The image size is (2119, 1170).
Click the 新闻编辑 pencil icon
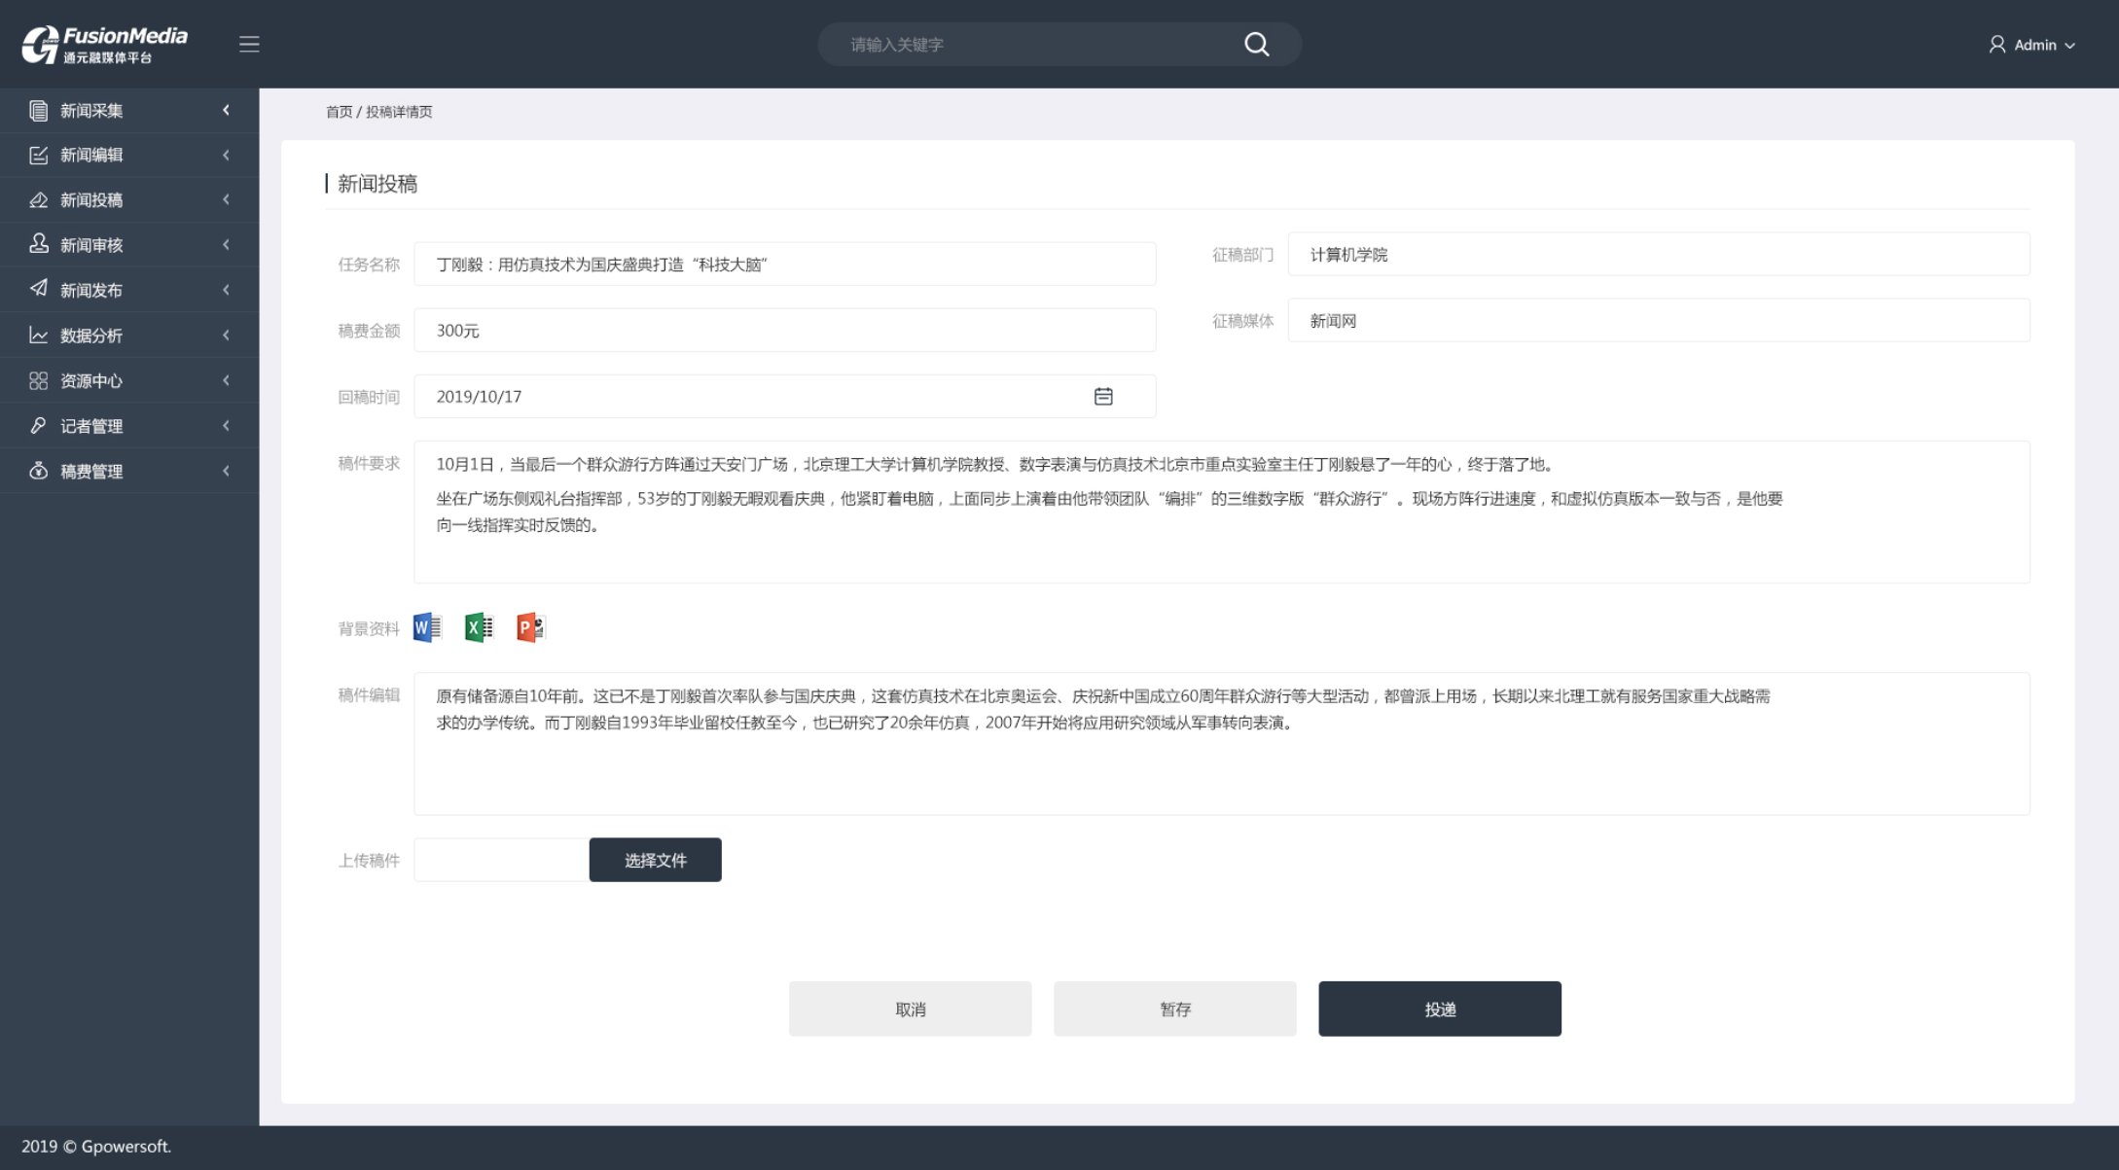pyautogui.click(x=38, y=155)
